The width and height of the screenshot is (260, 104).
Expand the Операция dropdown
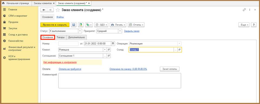179,44
